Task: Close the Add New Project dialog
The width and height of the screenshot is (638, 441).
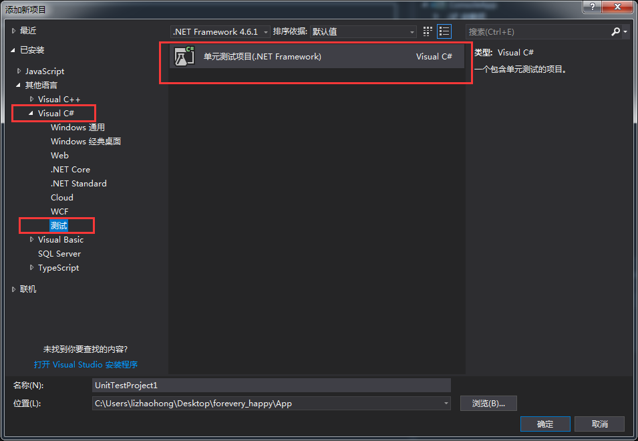Action: pyautogui.click(x=617, y=7)
